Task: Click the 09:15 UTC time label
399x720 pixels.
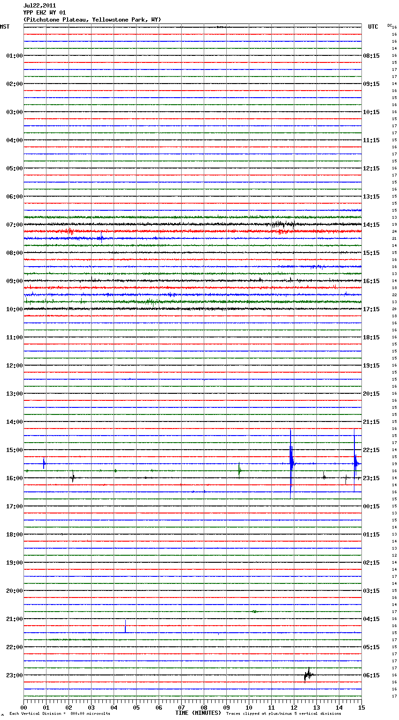Action: coord(371,84)
